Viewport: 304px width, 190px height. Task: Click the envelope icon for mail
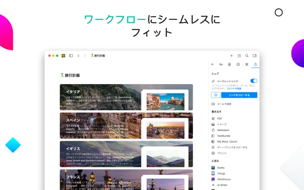point(213,104)
